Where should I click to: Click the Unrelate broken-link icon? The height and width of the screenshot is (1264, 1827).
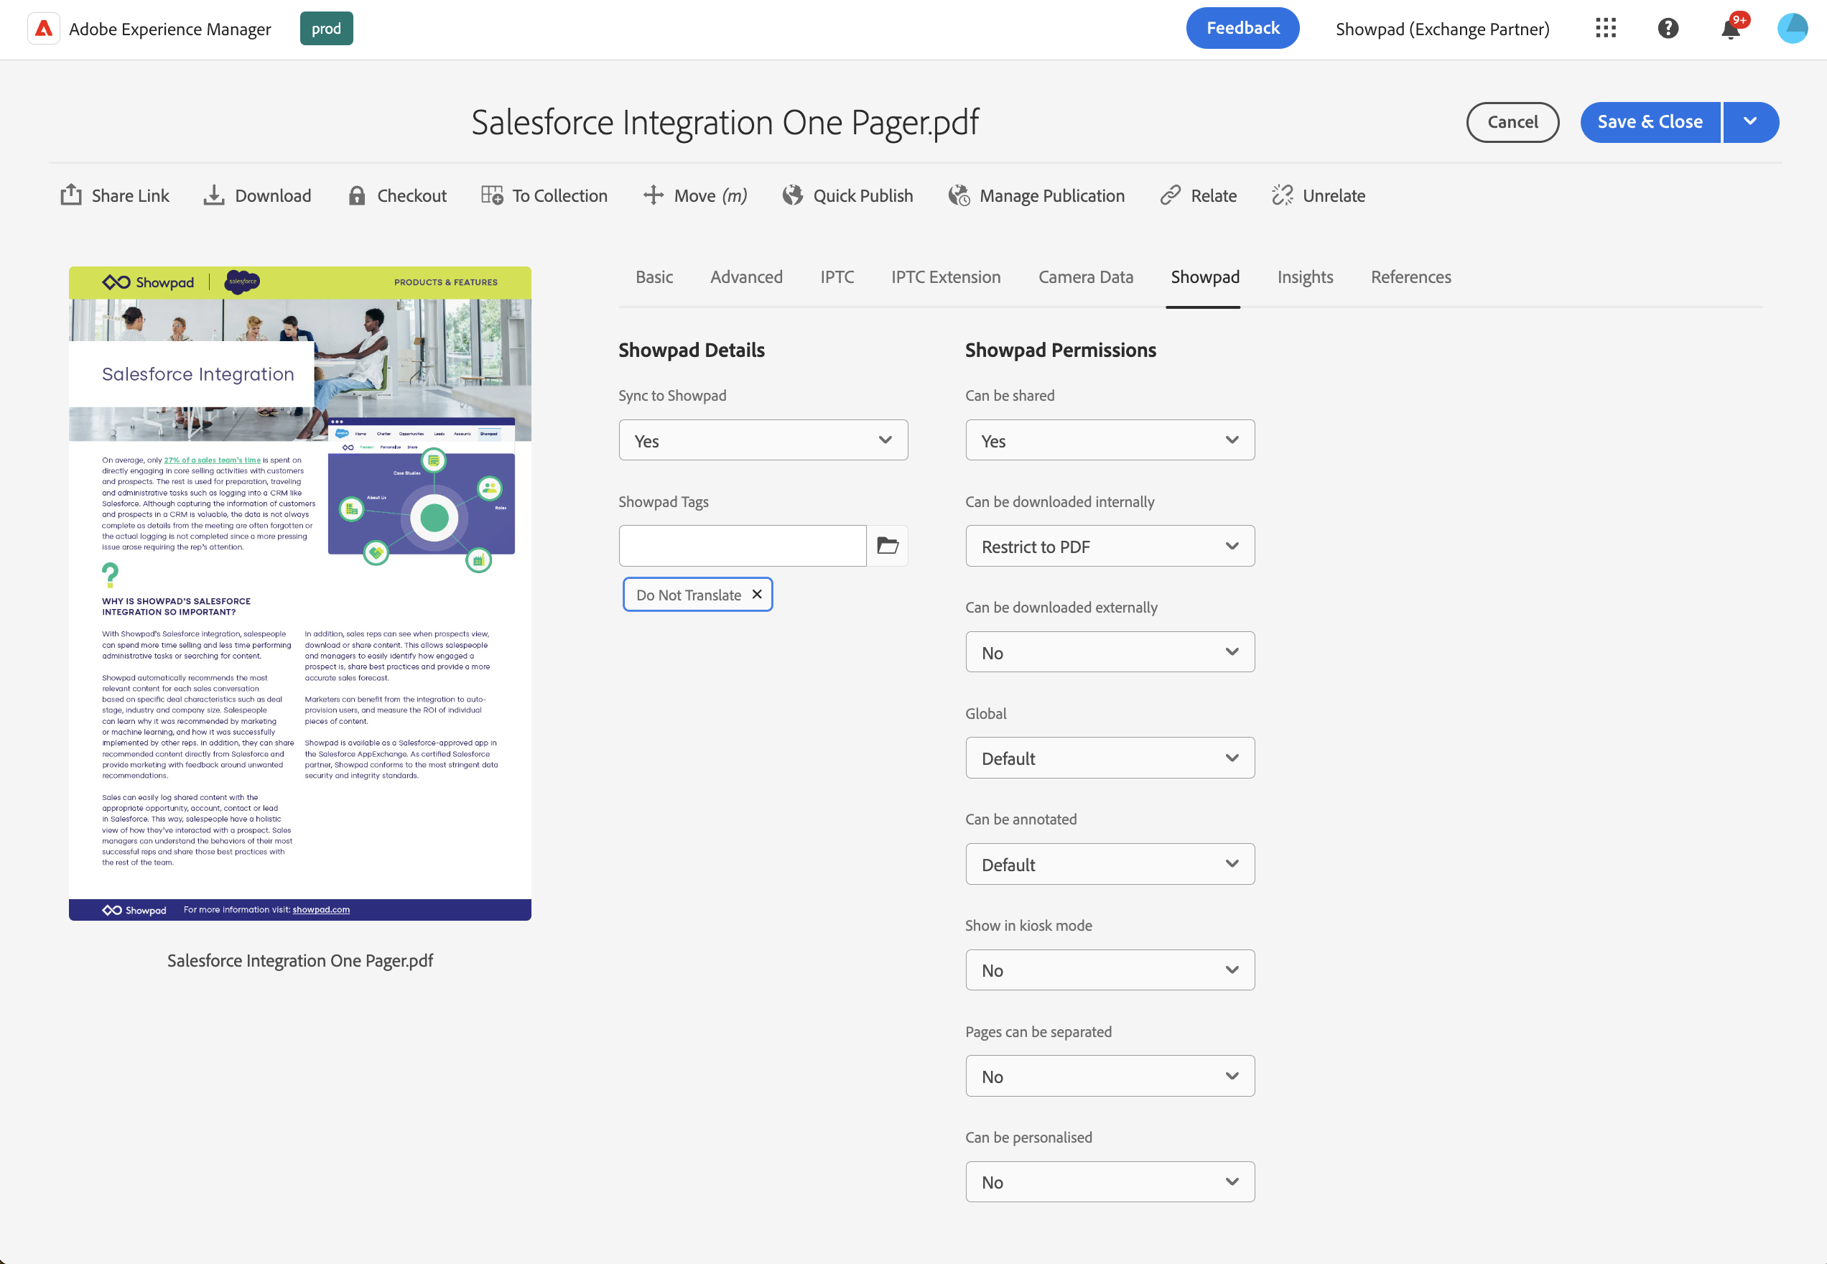pos(1282,195)
